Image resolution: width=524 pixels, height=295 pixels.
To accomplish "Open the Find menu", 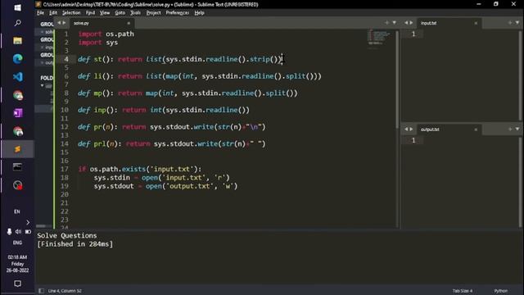I will pos(90,13).
